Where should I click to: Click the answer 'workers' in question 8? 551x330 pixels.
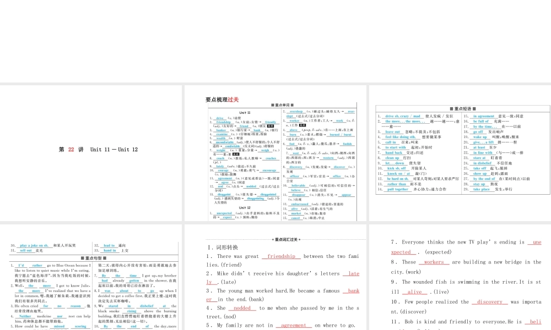click(x=434, y=262)
